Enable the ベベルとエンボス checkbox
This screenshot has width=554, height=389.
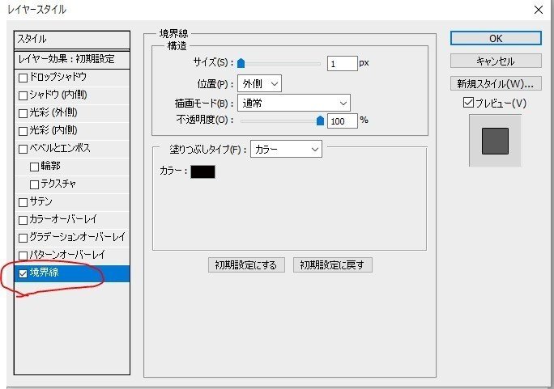click(23, 149)
